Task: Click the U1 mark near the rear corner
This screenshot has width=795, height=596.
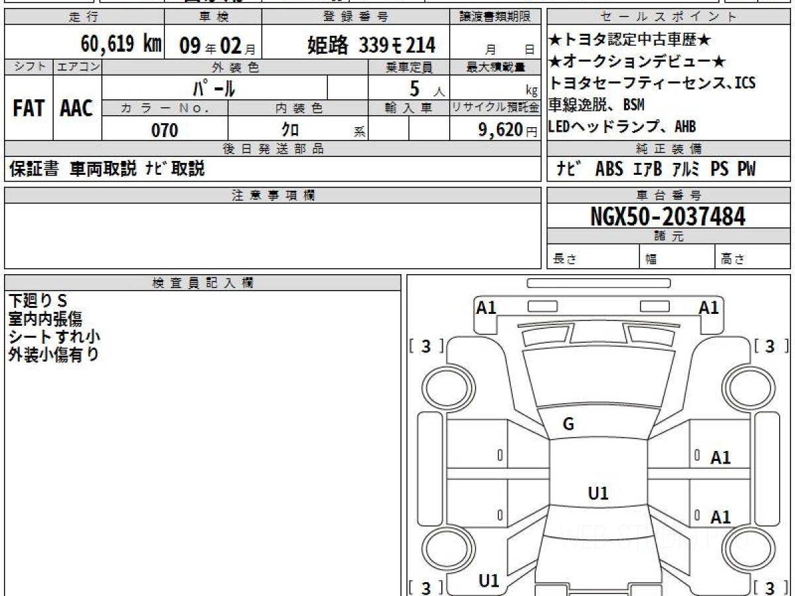Action: coord(489,581)
